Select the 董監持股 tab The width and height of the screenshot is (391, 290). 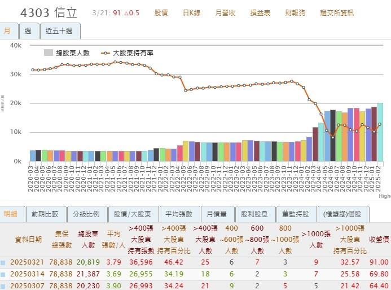coord(296,214)
